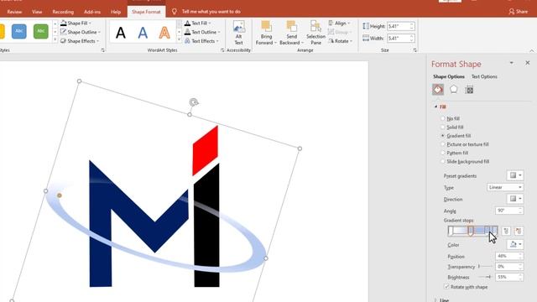The image size is (537, 302).
Task: Choose the blue WordArt style A
Action: click(143, 33)
